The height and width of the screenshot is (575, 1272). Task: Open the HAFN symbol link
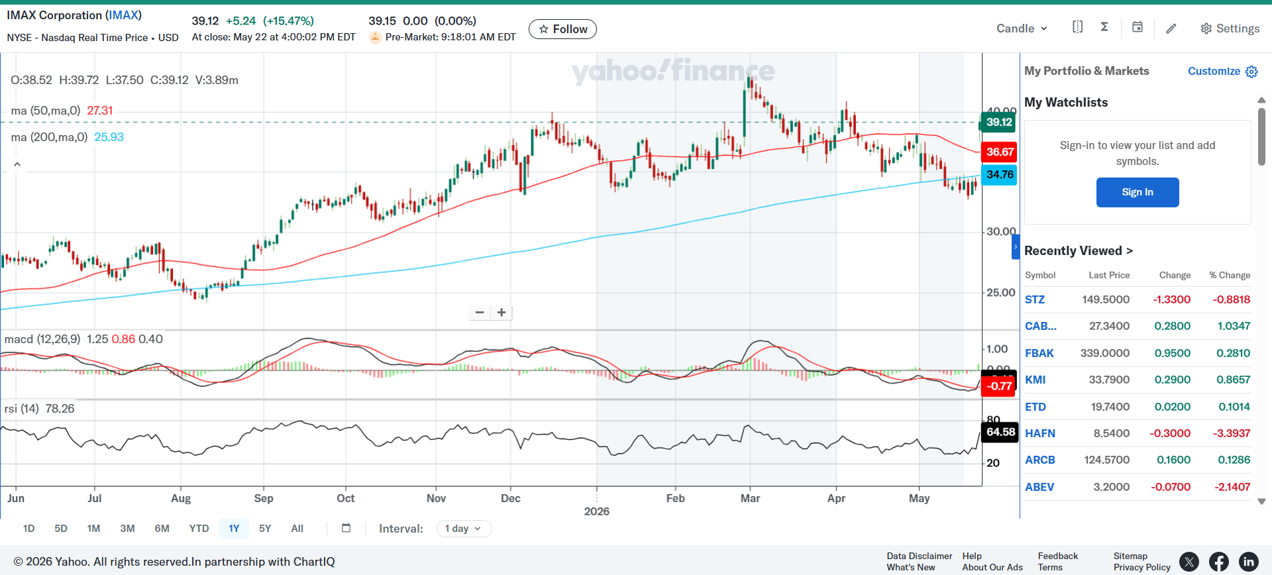1040,433
